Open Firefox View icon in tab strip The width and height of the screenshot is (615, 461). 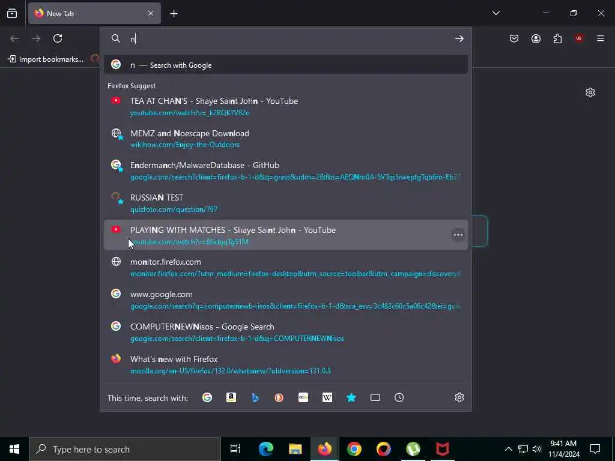coord(12,14)
